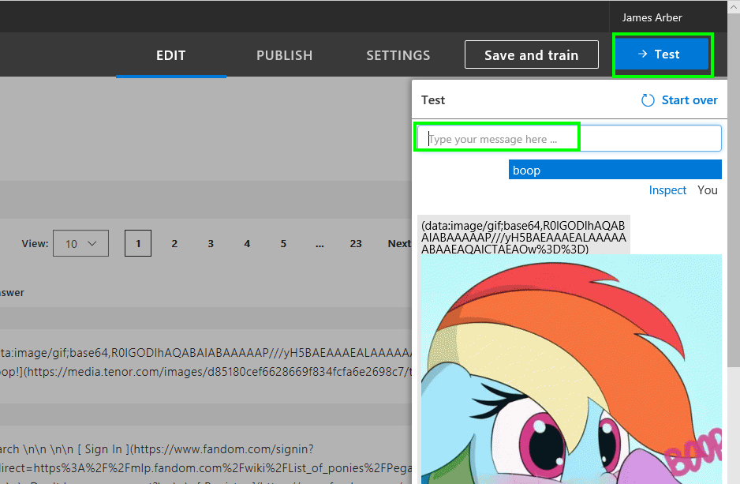Click the Next page link

pos(398,243)
